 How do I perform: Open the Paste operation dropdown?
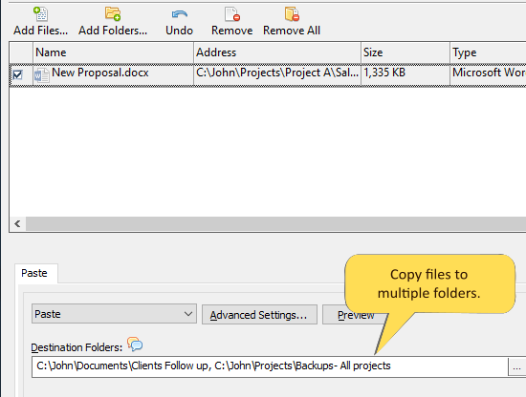coord(114,314)
